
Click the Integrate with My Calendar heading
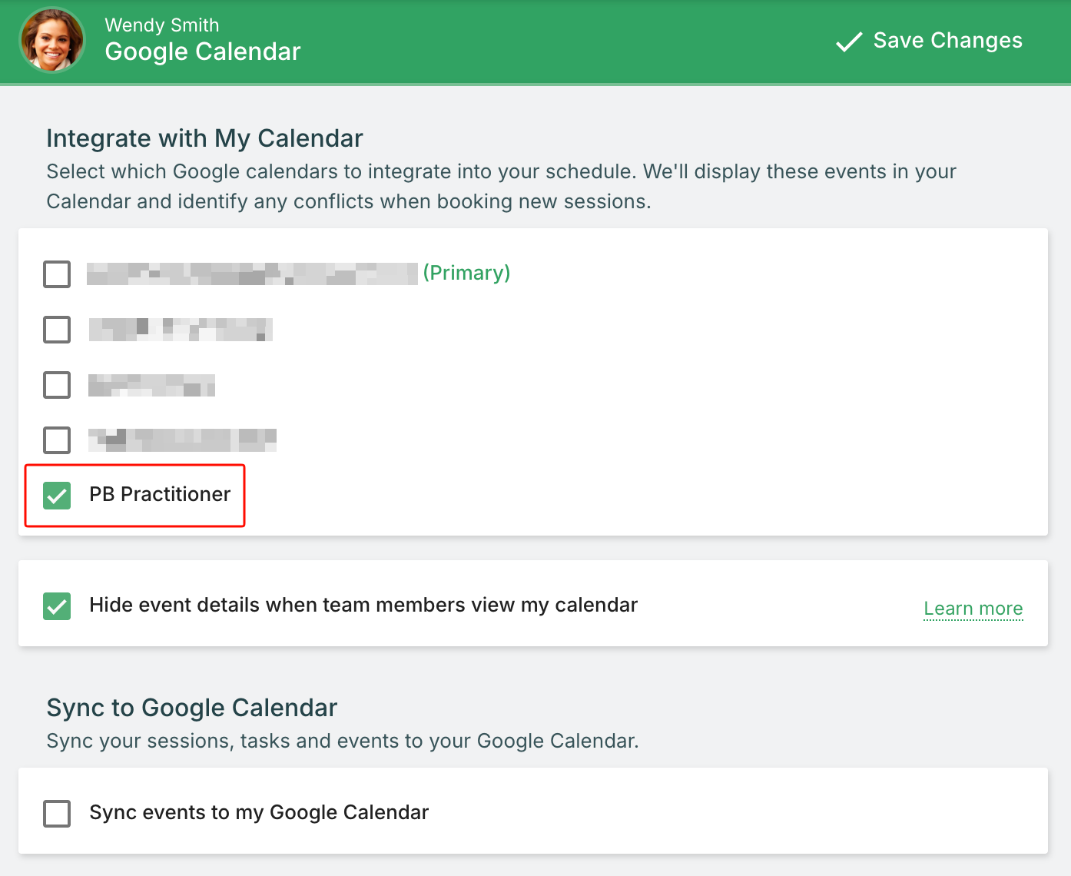point(204,138)
